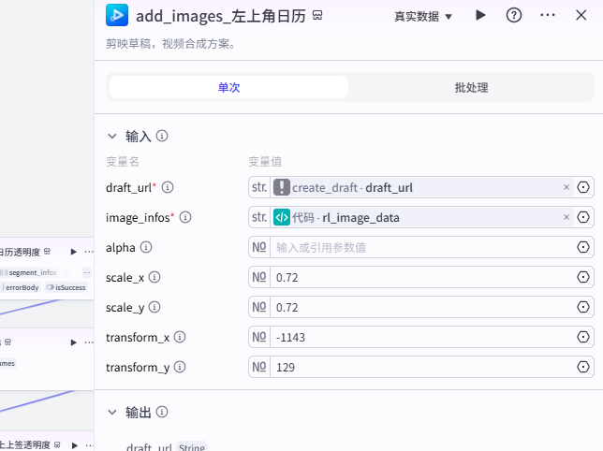Open reference picker for transform_x field
Image resolution: width=603 pixels, height=451 pixels.
[x=583, y=337]
